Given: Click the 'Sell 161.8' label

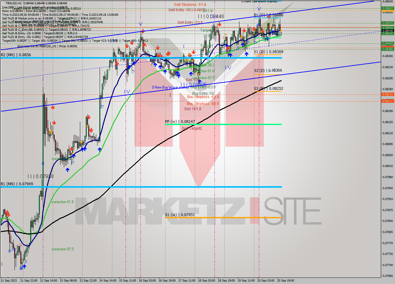Looking at the screenshot, I should coord(193,109).
